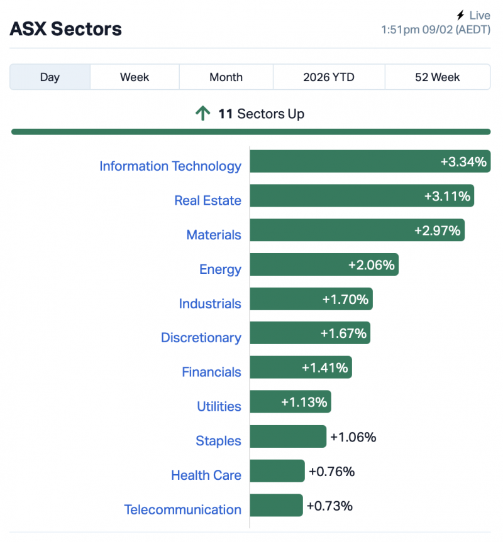Click the Information Technology +3.34% bar
503x542 pixels.
click(370, 161)
